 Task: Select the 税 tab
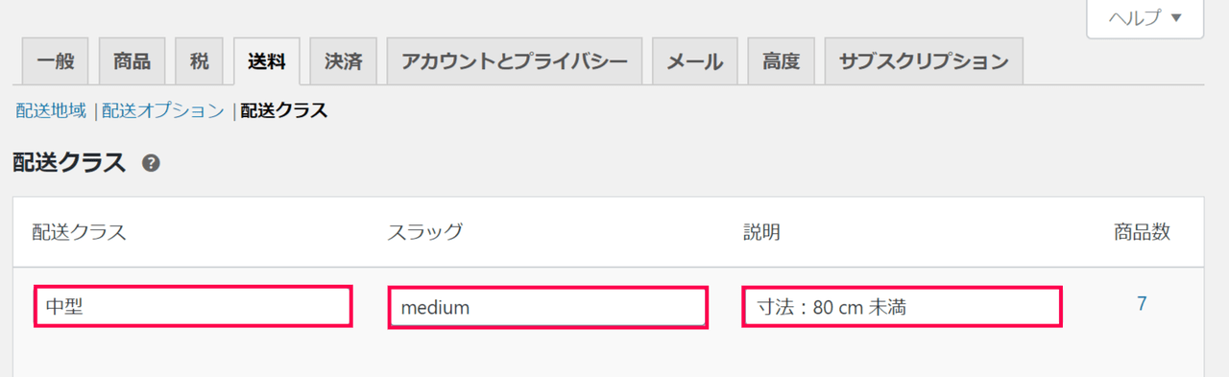199,62
